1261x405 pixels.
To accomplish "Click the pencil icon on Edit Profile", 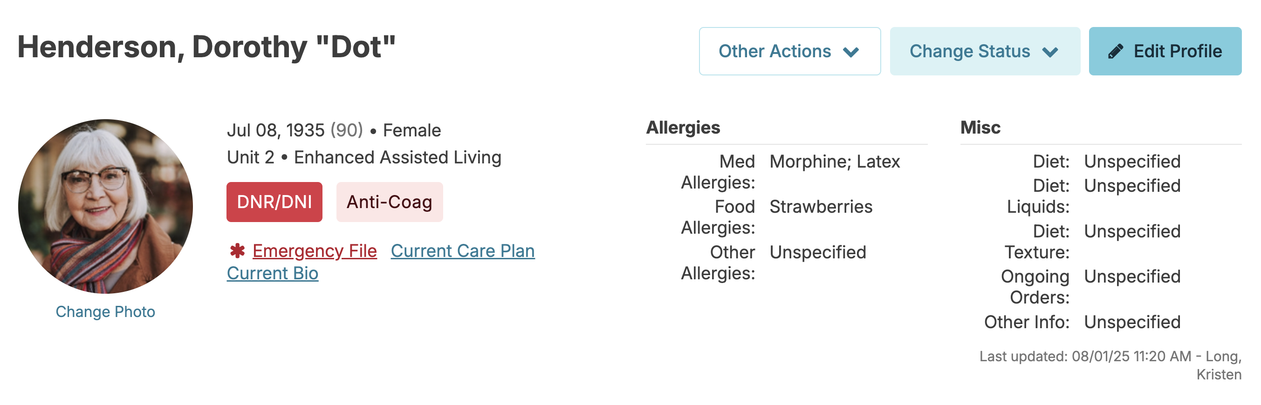I will 1116,51.
